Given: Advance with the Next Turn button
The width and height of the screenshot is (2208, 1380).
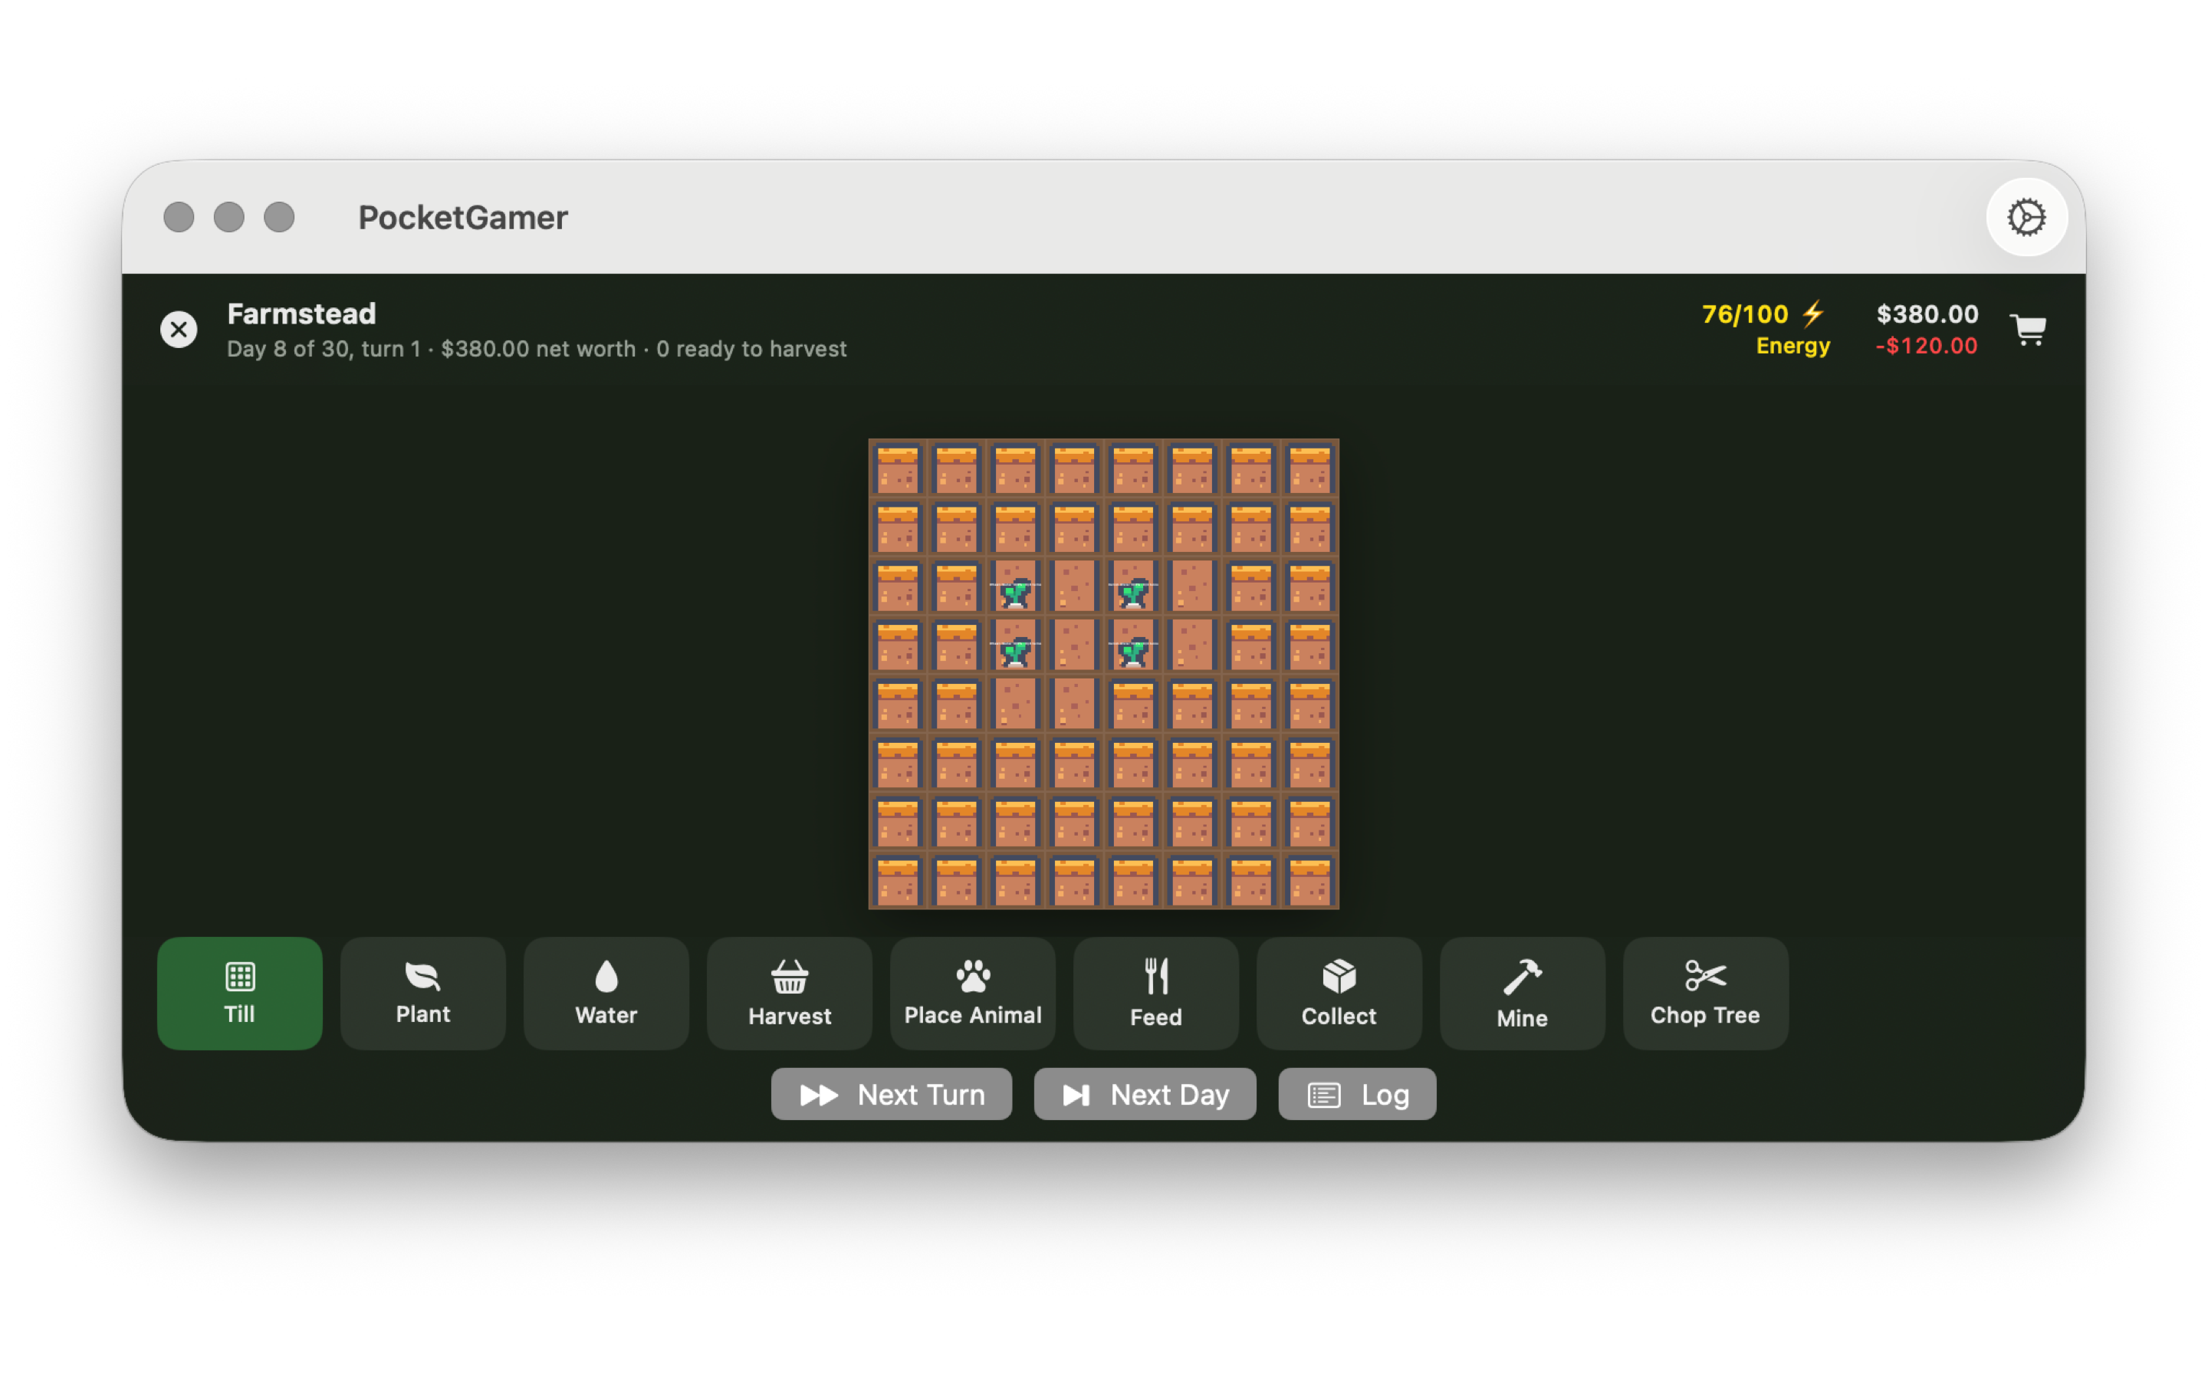Looking at the screenshot, I should pyautogui.click(x=892, y=1093).
